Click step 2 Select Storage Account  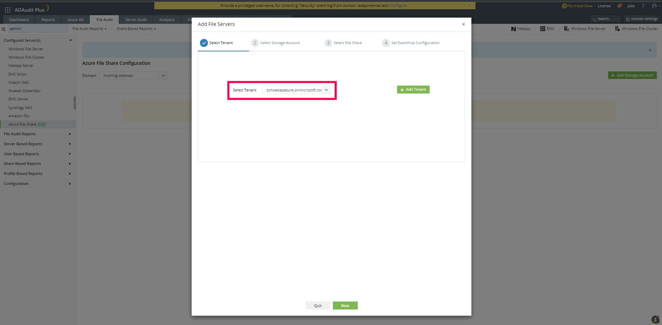[x=276, y=43]
